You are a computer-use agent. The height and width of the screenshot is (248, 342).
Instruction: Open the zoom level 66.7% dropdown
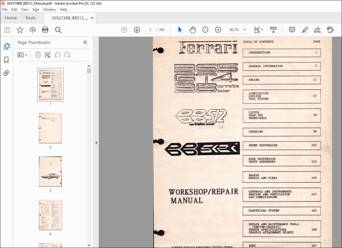(244, 30)
